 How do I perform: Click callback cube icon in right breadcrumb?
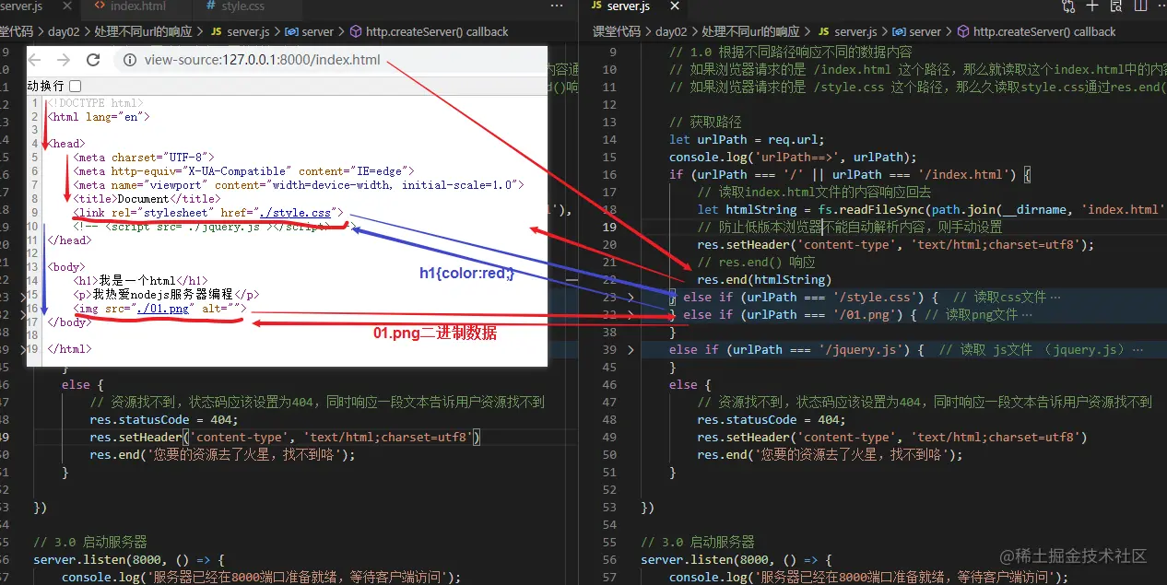pyautogui.click(x=964, y=31)
